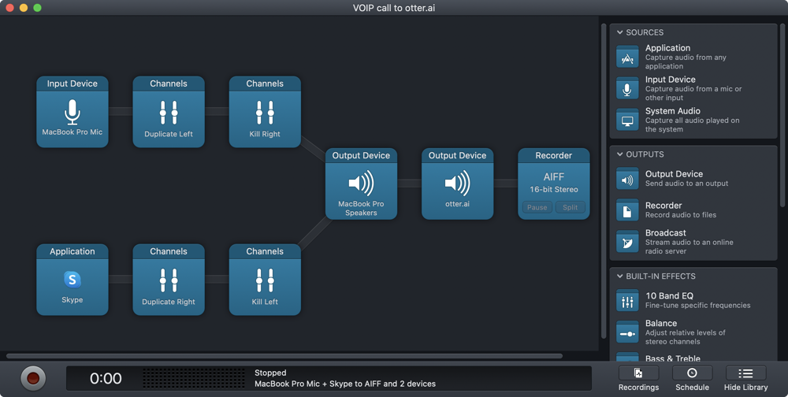This screenshot has width=788, height=397.
Task: Open the Schedule tab
Action: (692, 378)
